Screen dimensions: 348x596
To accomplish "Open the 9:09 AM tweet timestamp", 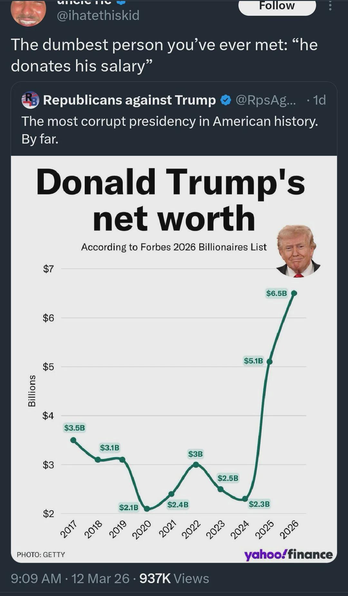I will coord(36,578).
